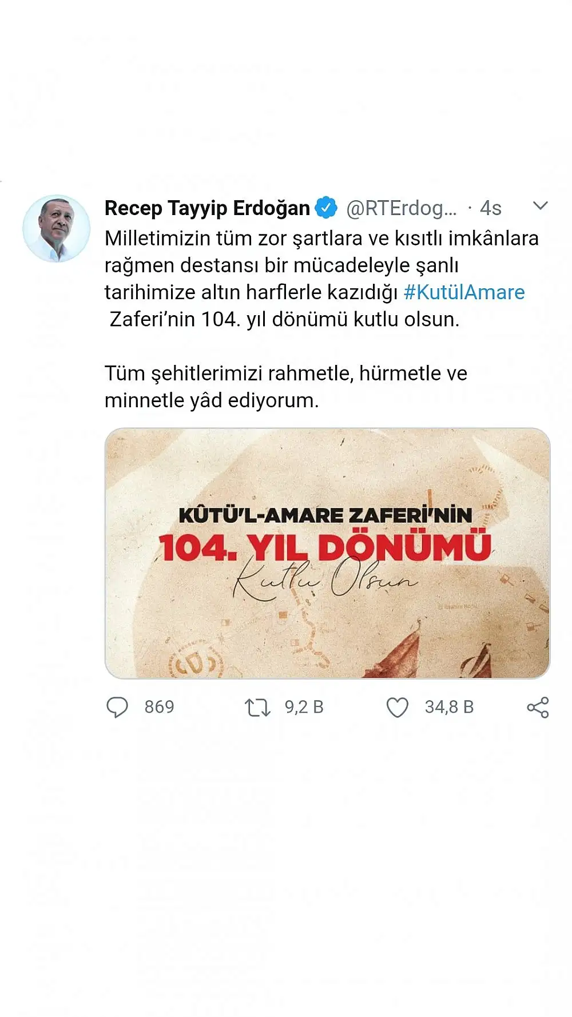This screenshot has width=572, height=1017.
Task: Open the Kûtü'l-Amare anniversary image
Action: click(x=327, y=553)
